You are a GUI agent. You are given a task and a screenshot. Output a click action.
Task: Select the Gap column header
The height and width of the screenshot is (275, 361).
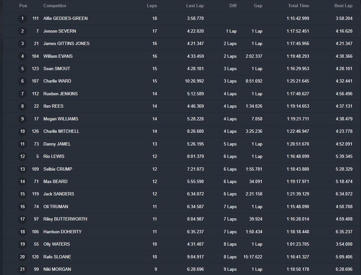click(258, 6)
